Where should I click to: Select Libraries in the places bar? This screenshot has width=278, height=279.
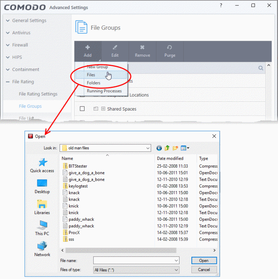coord(42,208)
